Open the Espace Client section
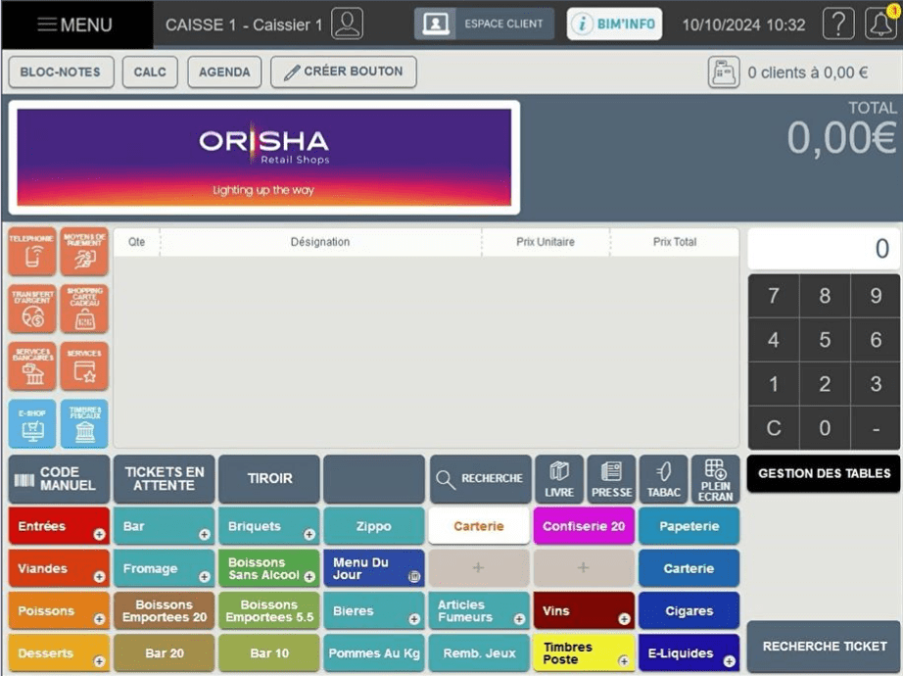This screenshot has height=676, width=903. pyautogui.click(x=484, y=24)
